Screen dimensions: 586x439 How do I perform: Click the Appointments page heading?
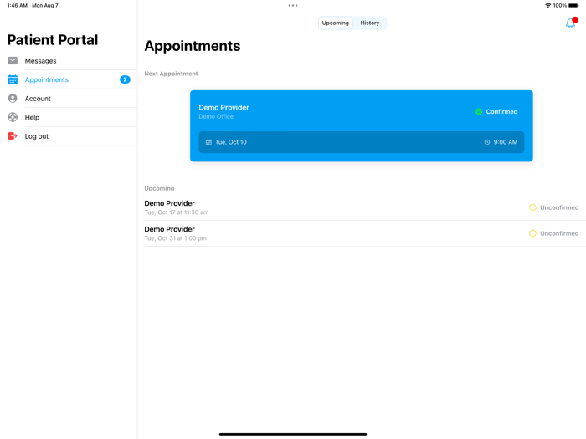pos(193,46)
